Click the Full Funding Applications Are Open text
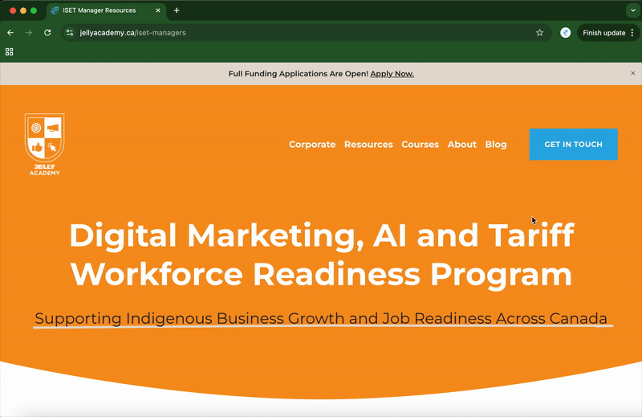 coord(298,74)
